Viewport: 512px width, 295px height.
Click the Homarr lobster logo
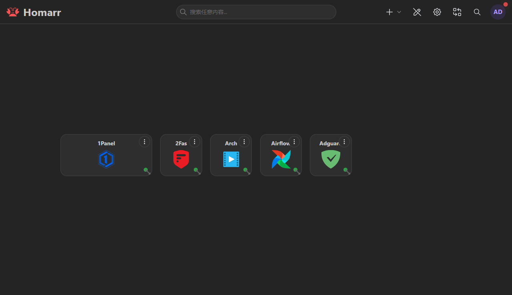pos(13,12)
